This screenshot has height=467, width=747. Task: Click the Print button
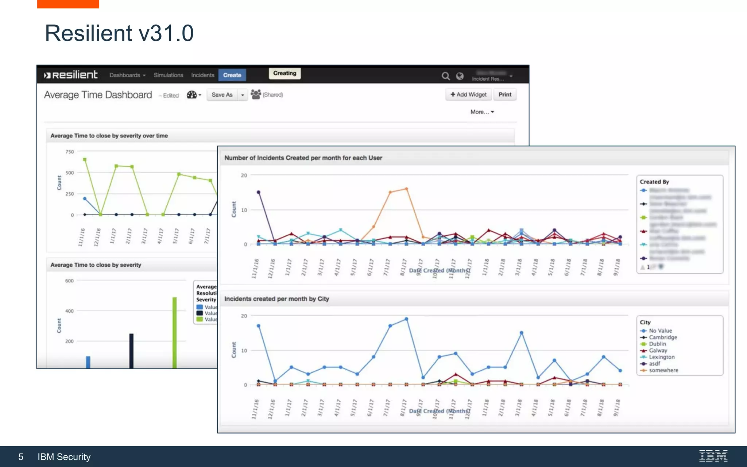click(x=505, y=94)
